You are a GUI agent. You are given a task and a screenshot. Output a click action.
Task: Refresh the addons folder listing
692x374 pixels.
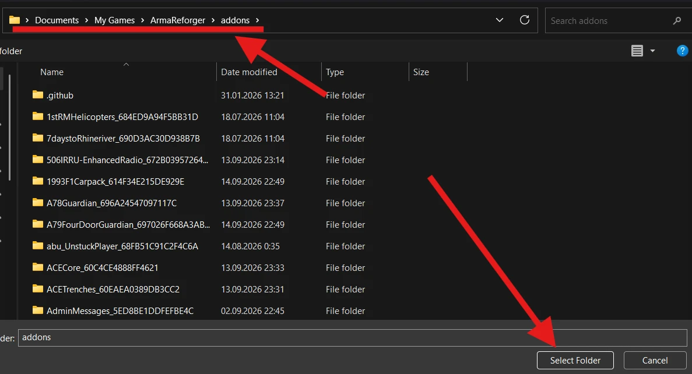[x=524, y=20]
